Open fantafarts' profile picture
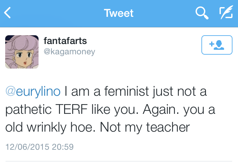Image resolution: width=238 pixels, height=163 pixels. point(22,52)
